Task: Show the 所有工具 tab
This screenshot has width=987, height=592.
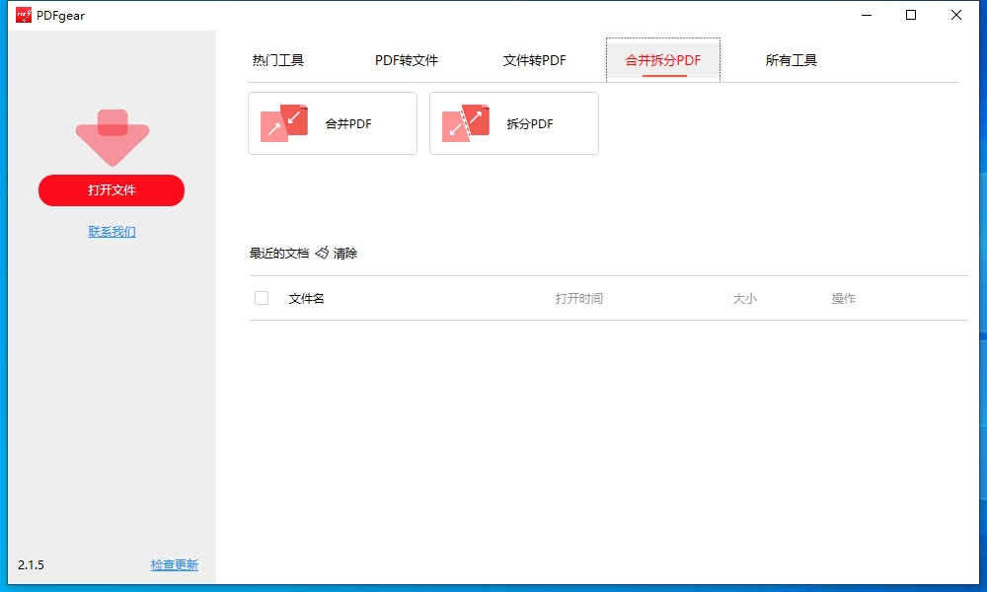Action: 792,60
